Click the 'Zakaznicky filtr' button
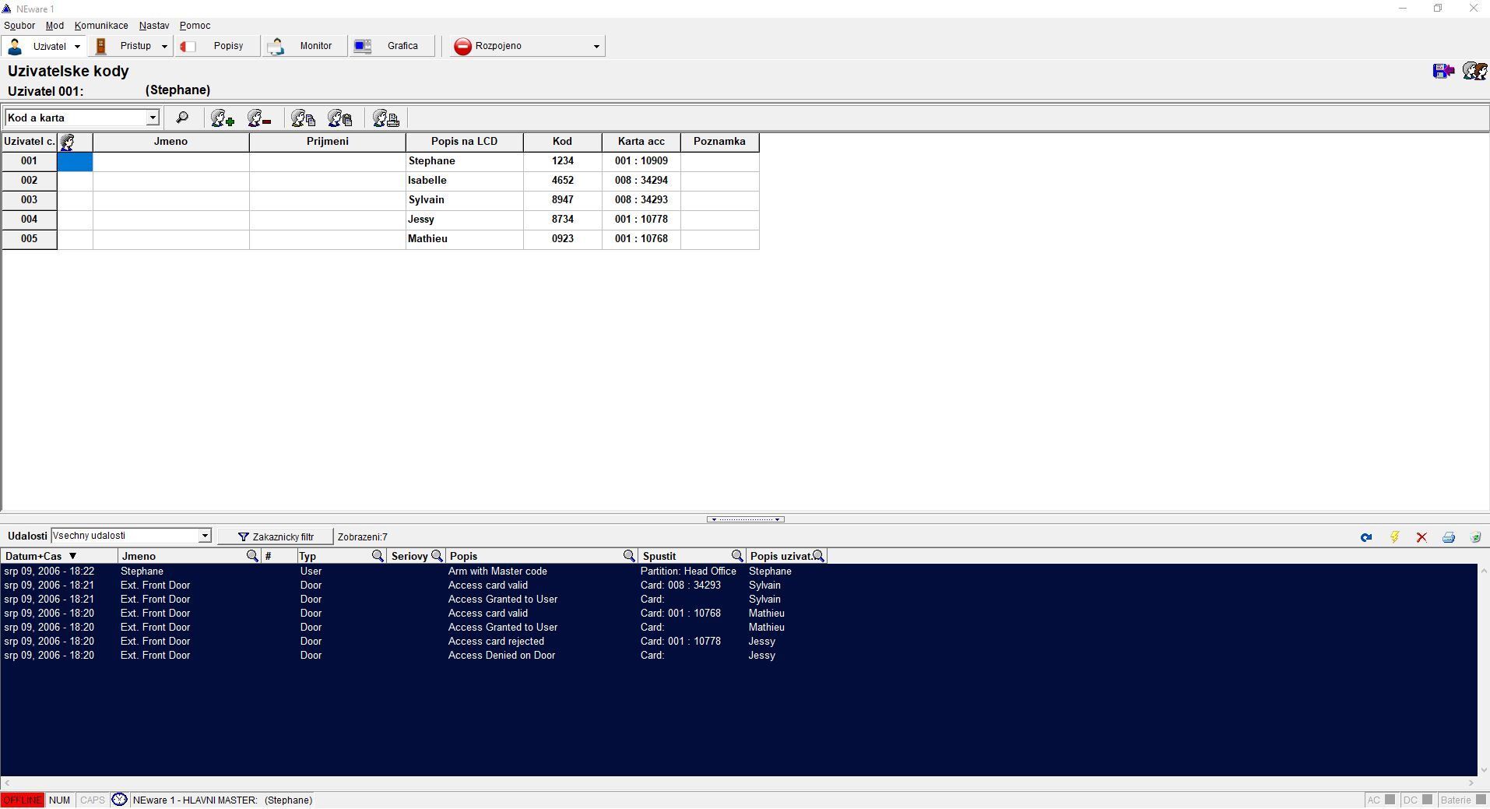1490x809 pixels. coord(276,536)
